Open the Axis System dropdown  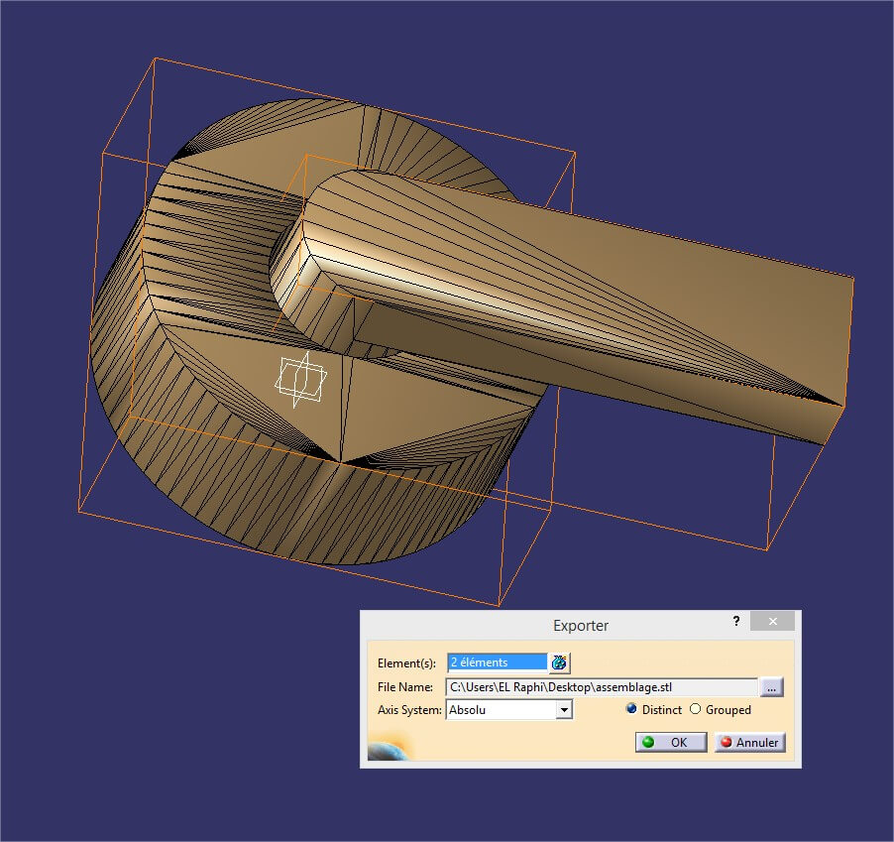coord(505,710)
